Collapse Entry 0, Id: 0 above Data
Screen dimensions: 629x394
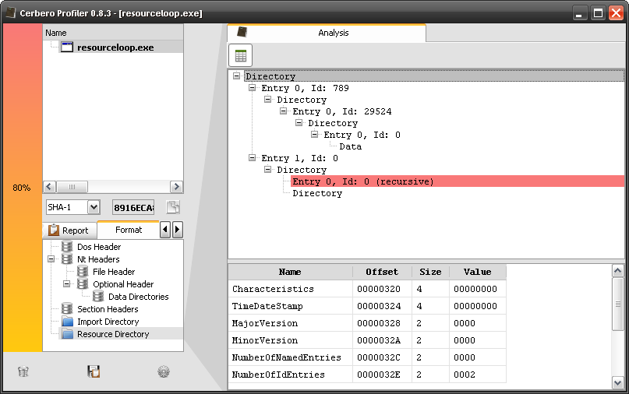[315, 134]
